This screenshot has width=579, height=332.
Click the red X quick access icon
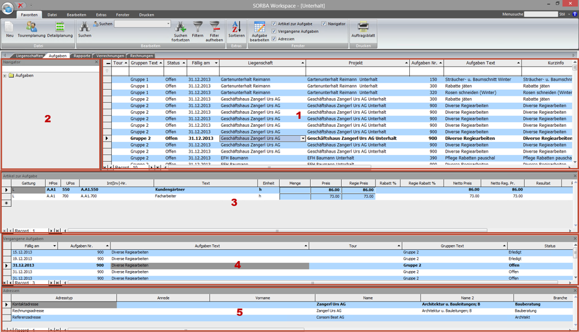[21, 5]
